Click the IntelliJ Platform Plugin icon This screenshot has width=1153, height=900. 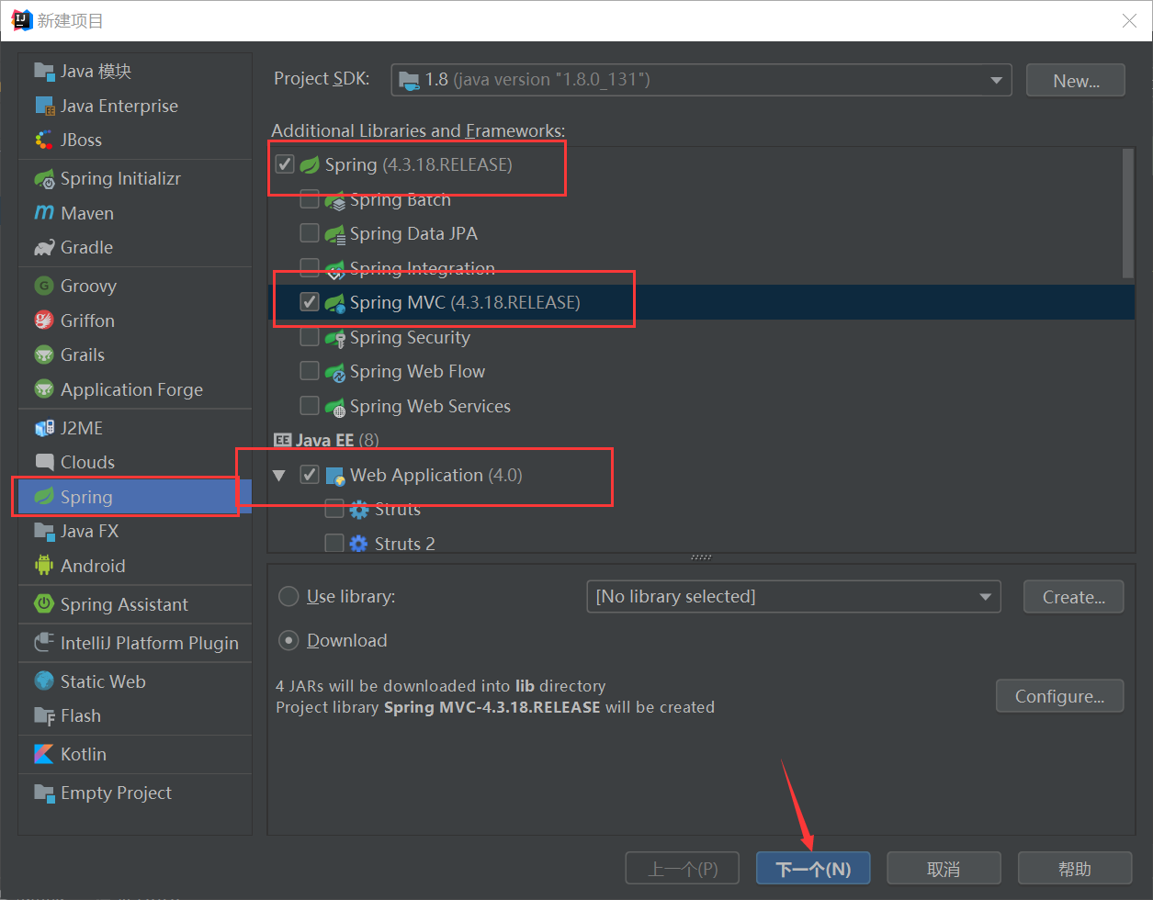(44, 643)
